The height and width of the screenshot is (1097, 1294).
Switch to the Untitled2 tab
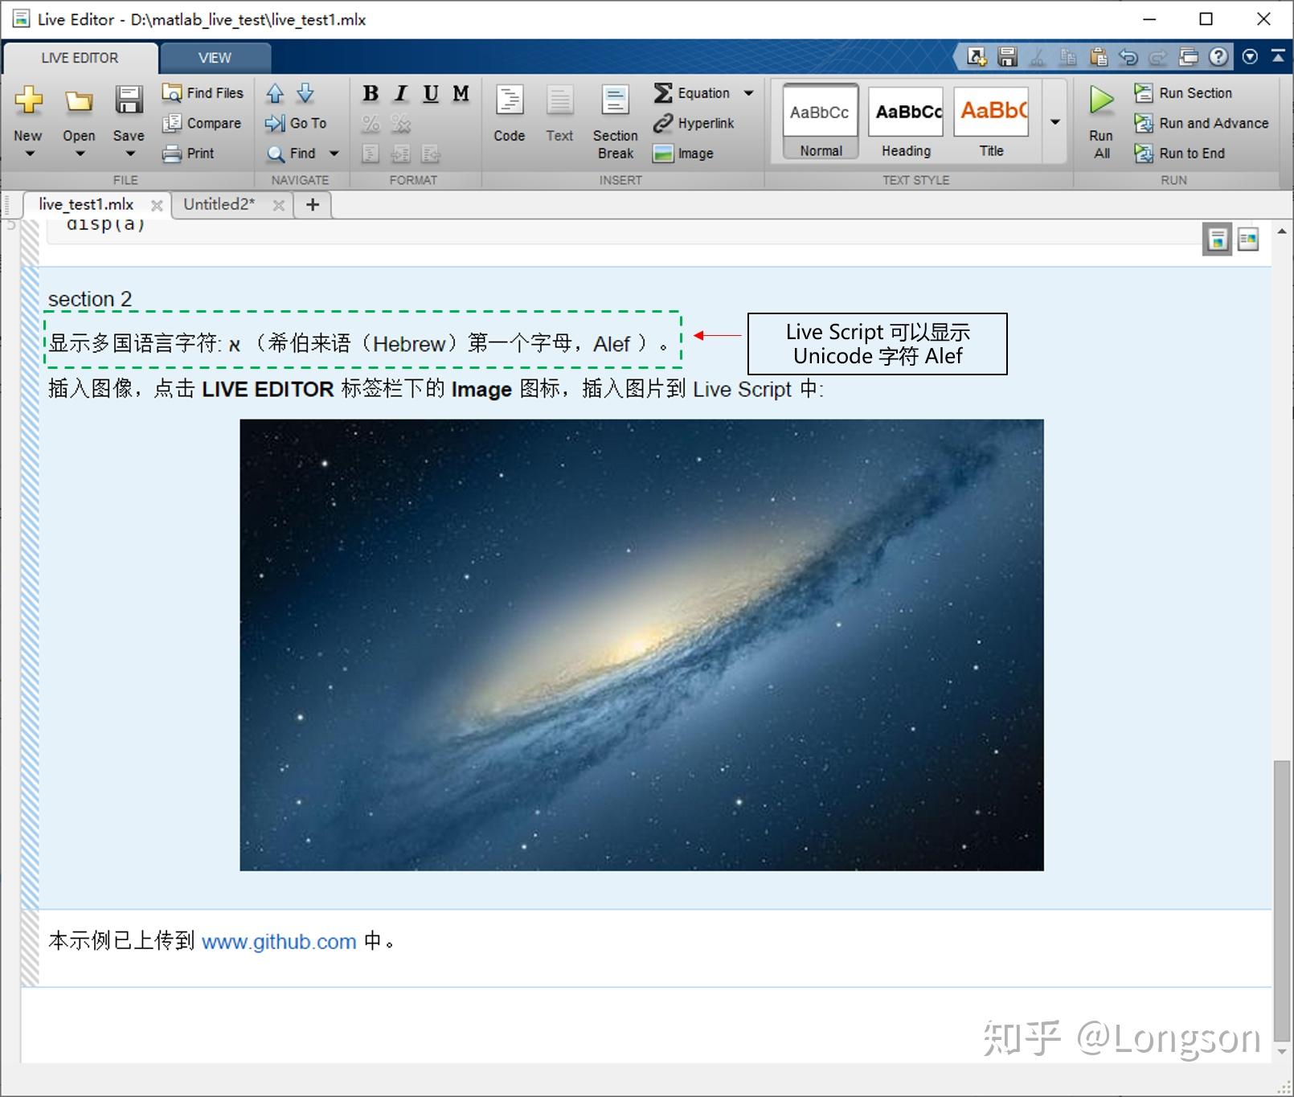(x=219, y=204)
